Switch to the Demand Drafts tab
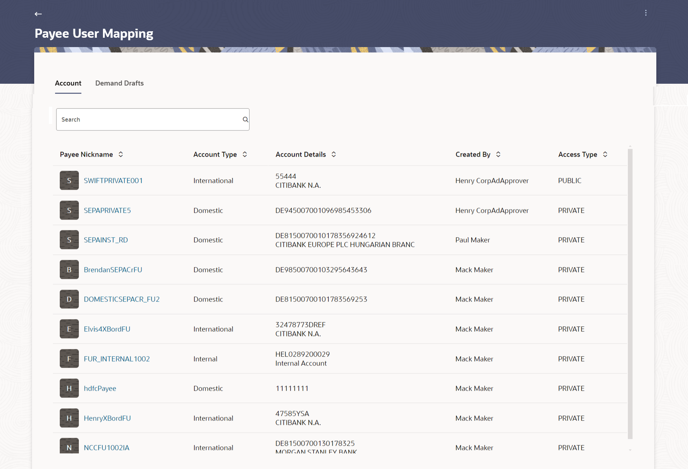The image size is (688, 469). pos(120,83)
